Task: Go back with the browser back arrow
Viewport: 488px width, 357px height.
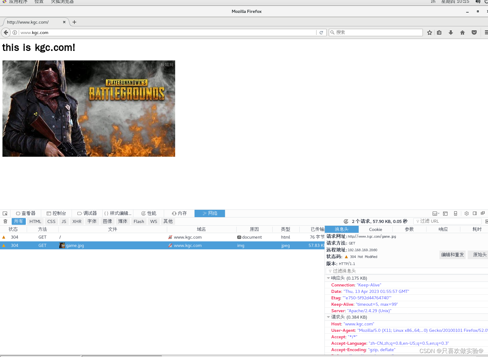Action: [x=6, y=33]
